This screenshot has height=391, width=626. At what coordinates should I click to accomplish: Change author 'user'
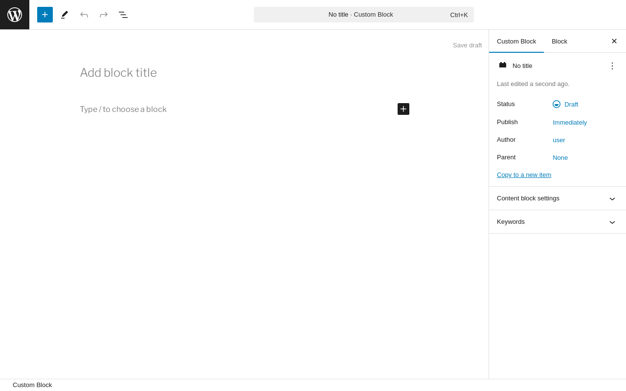tap(559, 140)
